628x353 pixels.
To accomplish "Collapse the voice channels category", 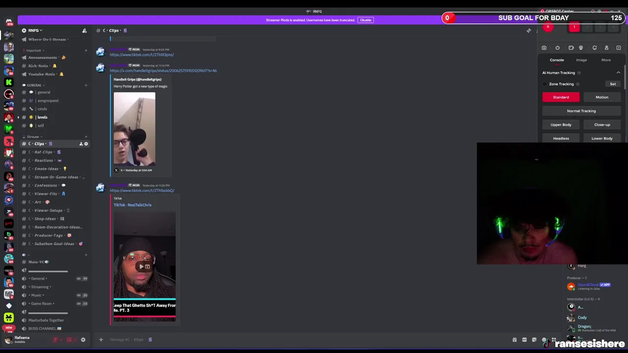I will 26,255.
